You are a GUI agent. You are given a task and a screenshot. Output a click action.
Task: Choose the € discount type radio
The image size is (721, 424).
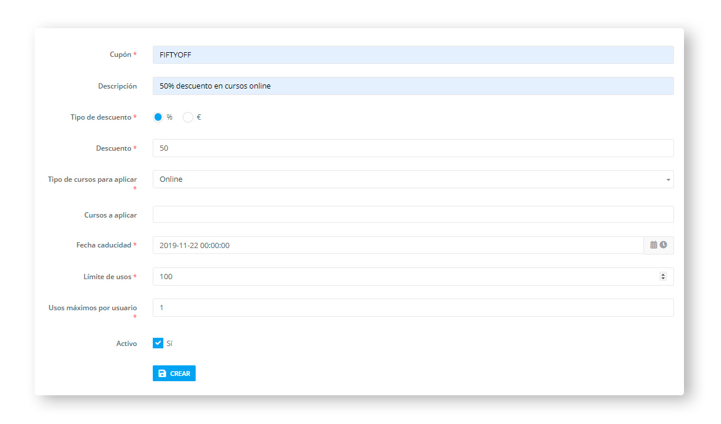(x=188, y=117)
